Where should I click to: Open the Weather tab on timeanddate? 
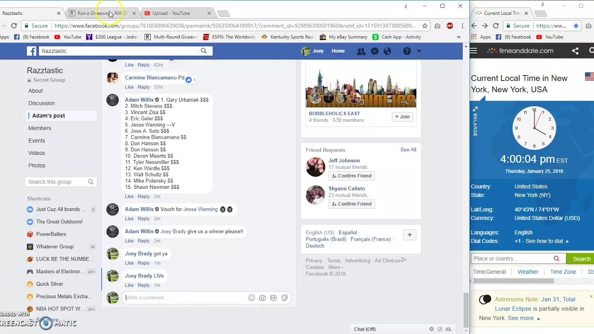528,272
